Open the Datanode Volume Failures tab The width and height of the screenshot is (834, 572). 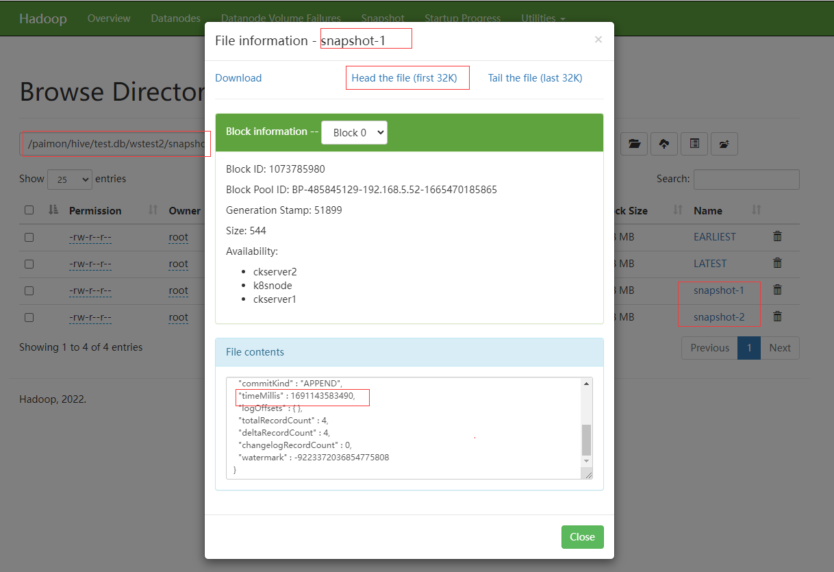(x=281, y=18)
